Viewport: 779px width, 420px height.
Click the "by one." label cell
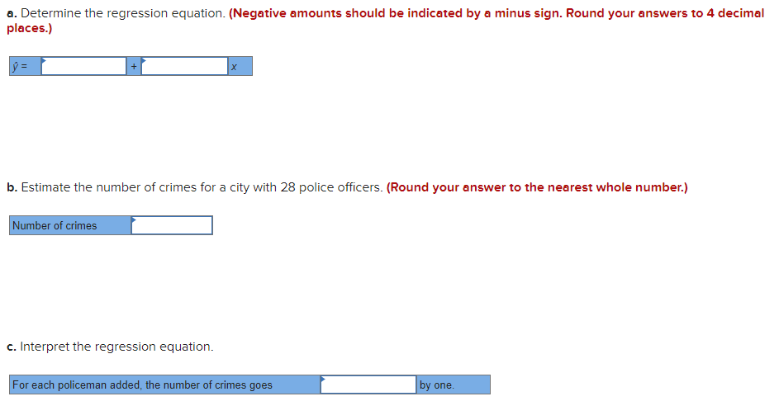(x=453, y=385)
